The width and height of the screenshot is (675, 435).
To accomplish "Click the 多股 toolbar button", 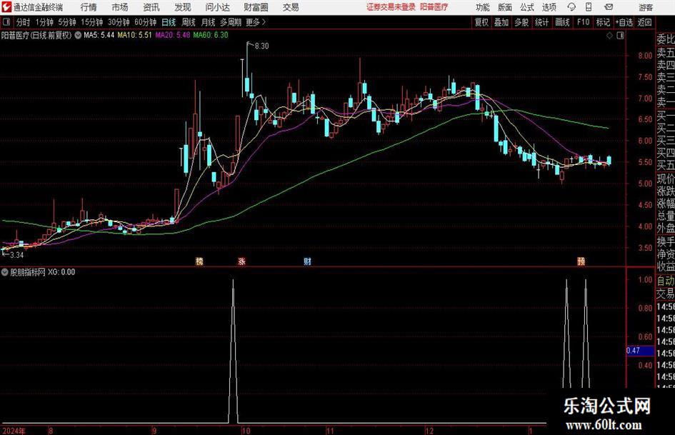I will (521, 22).
